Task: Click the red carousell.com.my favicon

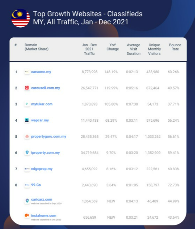Action: (27, 88)
